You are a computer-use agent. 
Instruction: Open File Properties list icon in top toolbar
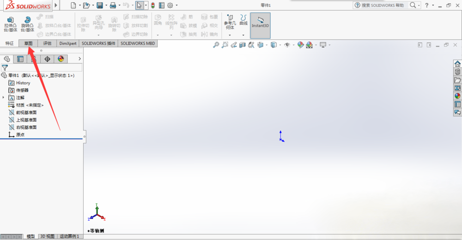[161, 5]
